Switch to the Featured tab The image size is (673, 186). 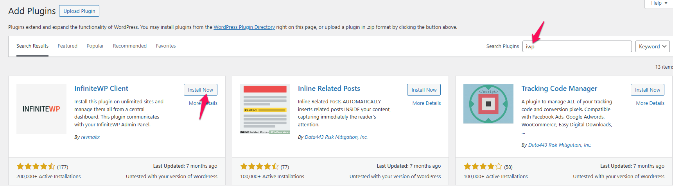pos(68,46)
